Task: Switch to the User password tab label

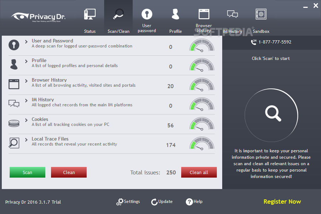Action: pos(147,28)
